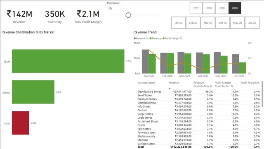This screenshot has height=149, width=264.
Task: Select the Electricalsocity row
Action: 199,136
